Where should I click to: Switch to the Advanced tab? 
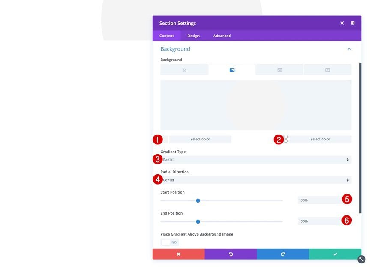[222, 36]
